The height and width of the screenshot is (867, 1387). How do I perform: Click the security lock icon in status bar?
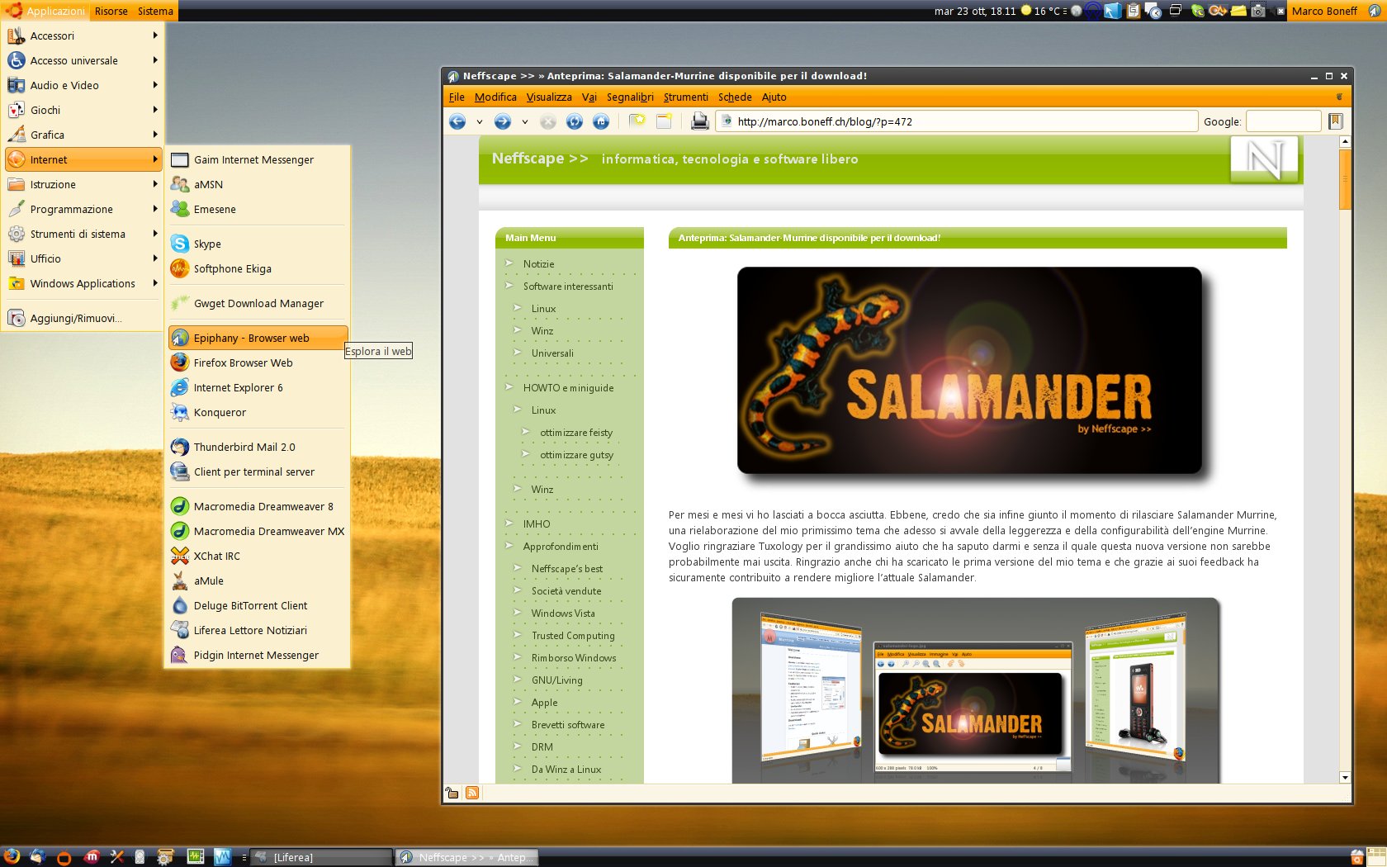point(452,793)
